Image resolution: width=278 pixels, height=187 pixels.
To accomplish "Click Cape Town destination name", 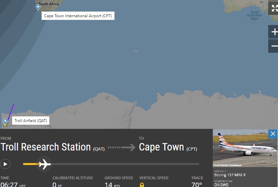I will pos(161,147).
